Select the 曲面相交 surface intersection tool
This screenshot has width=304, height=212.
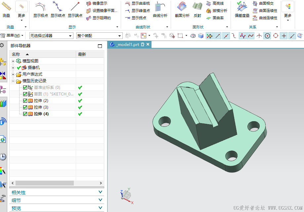point(265,3)
